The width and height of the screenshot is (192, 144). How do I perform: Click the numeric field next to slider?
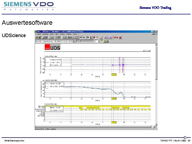tap(96, 41)
